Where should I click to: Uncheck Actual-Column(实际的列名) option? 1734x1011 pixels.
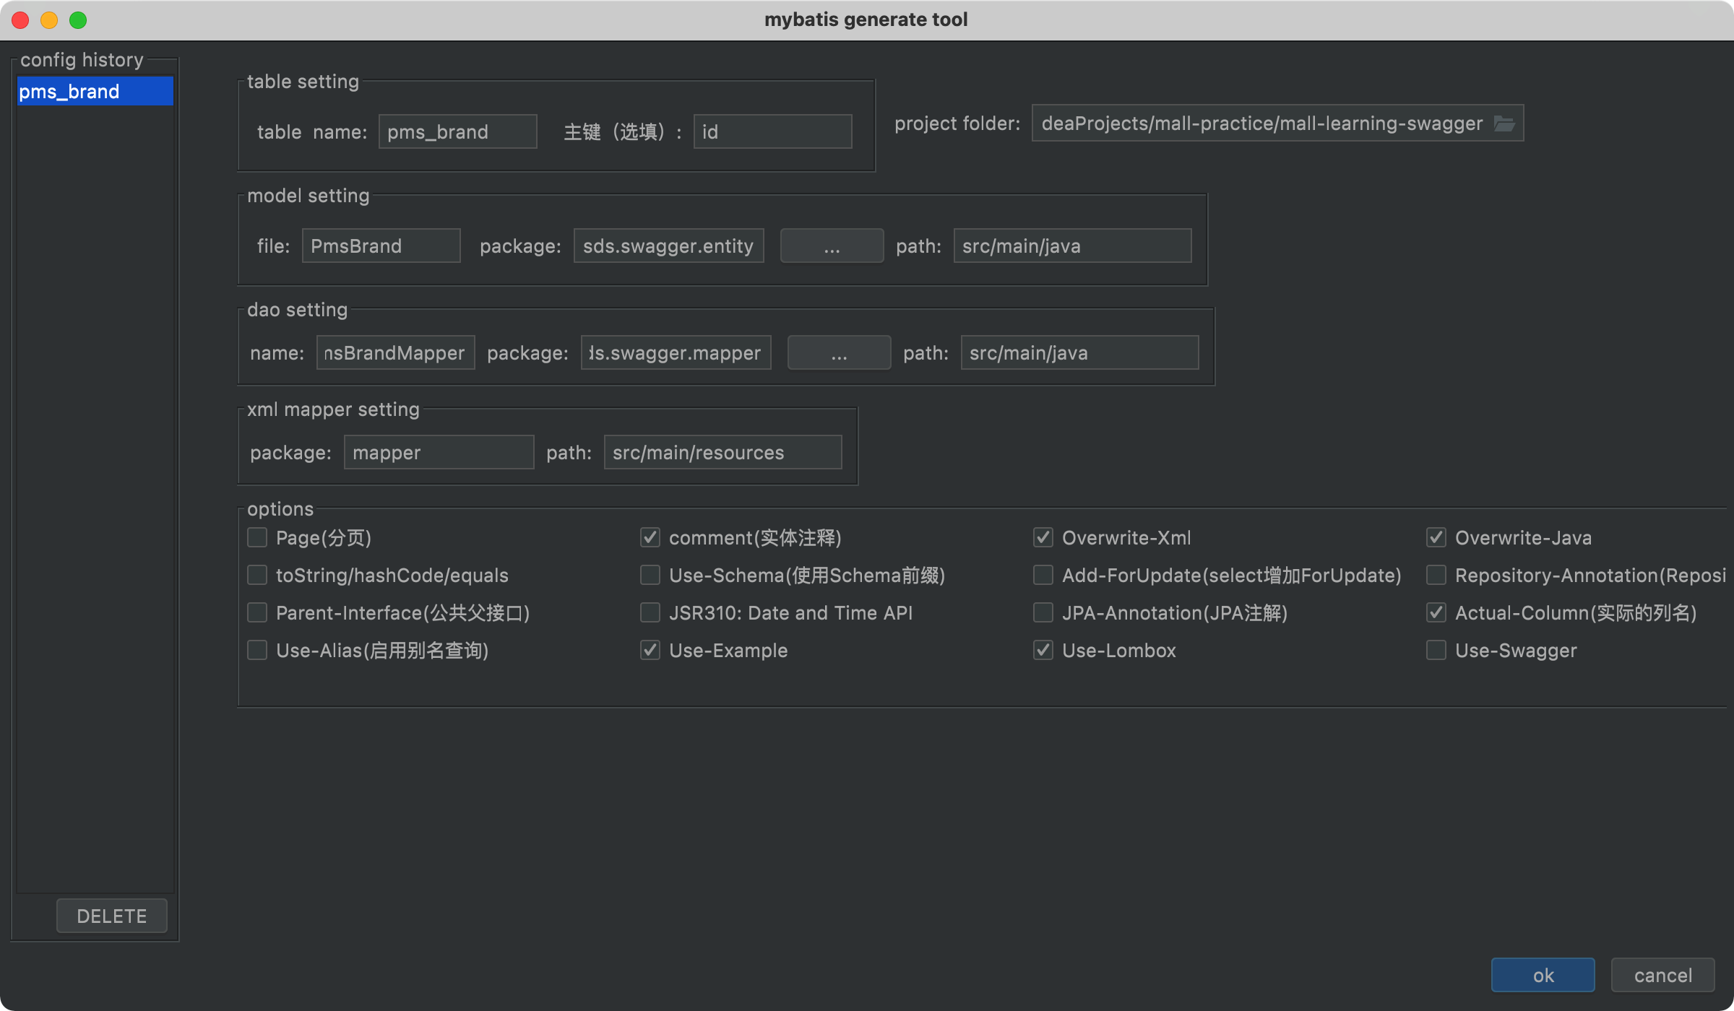pyautogui.click(x=1436, y=613)
